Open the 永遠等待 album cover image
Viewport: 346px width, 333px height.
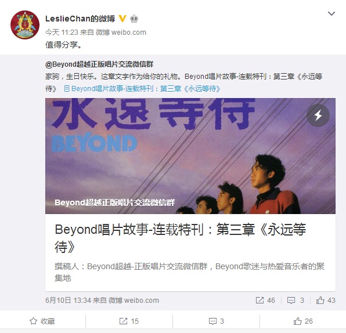click(x=190, y=156)
